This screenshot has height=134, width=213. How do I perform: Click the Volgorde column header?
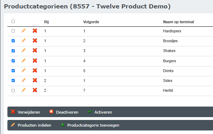click(x=91, y=22)
